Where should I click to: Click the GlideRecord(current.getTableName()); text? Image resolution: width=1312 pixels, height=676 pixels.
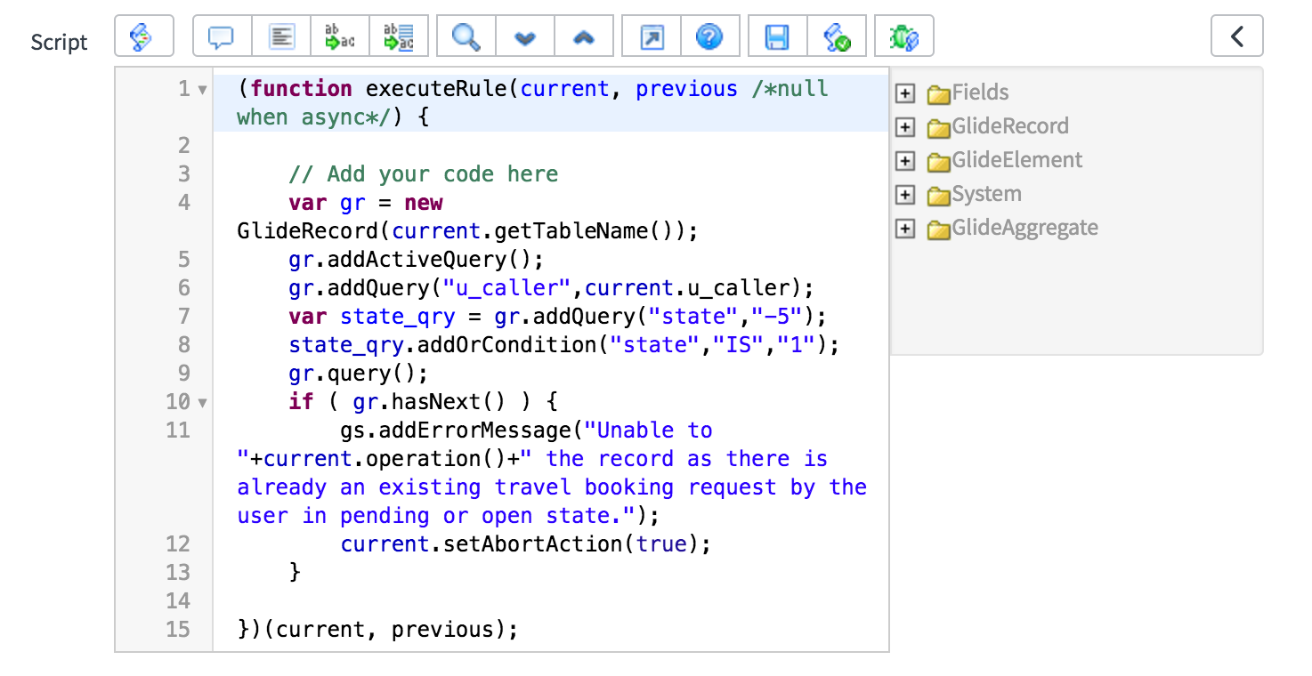[x=468, y=231]
